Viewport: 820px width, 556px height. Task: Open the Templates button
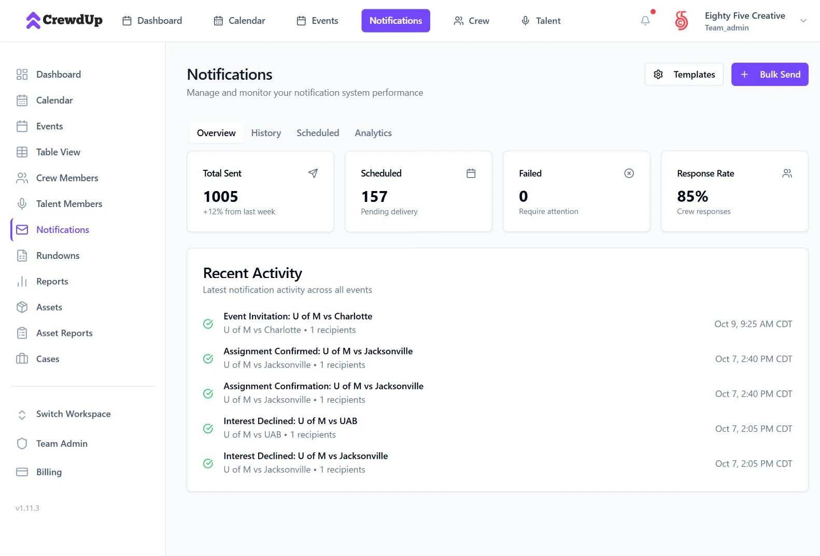(x=684, y=75)
